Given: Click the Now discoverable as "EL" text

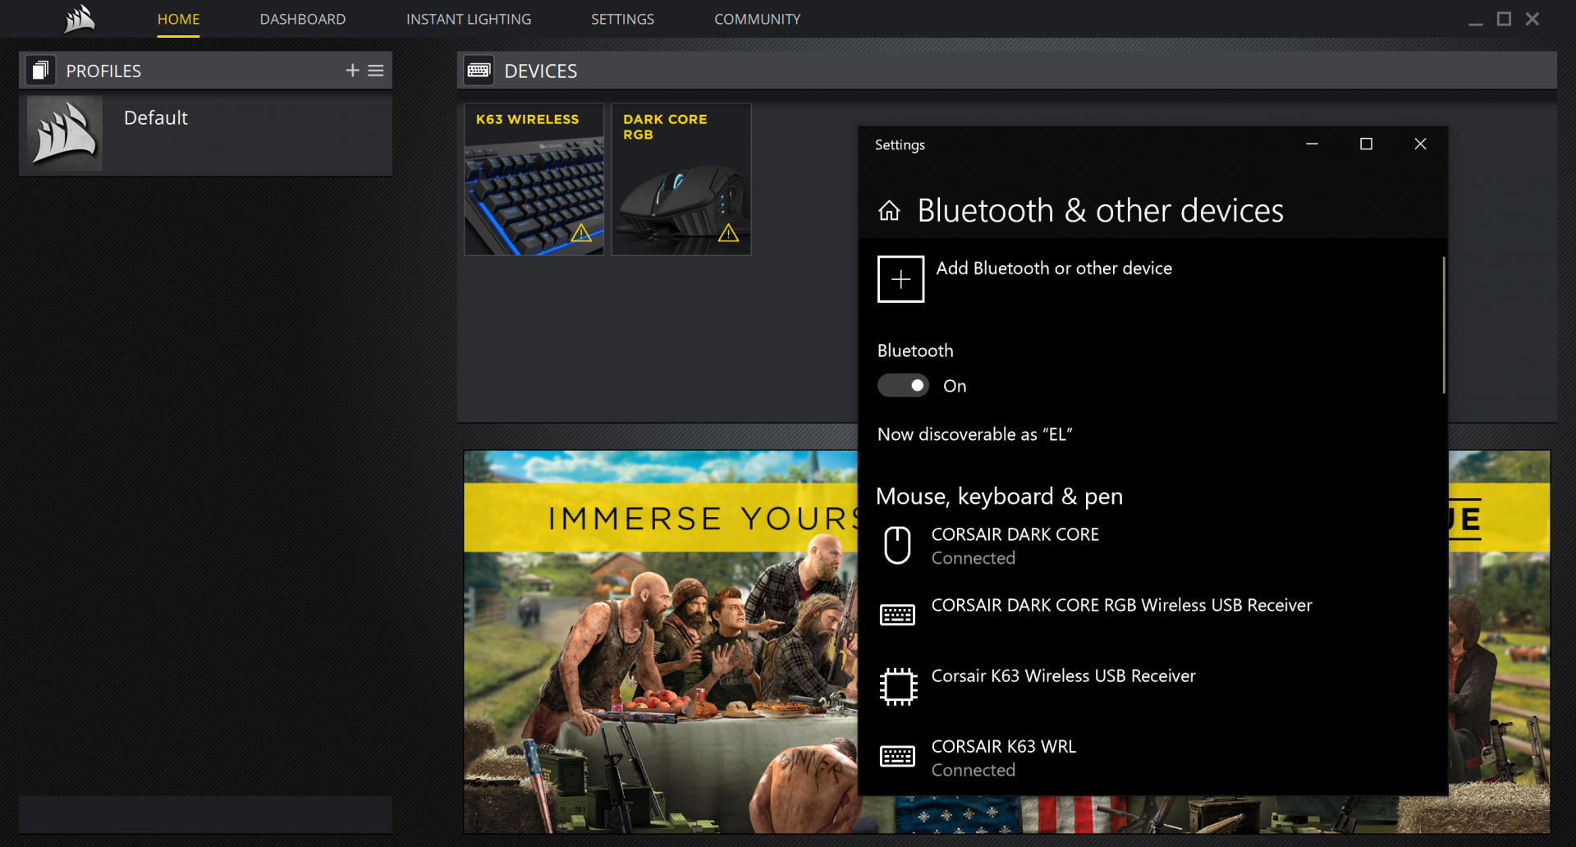Looking at the screenshot, I should click(975, 434).
